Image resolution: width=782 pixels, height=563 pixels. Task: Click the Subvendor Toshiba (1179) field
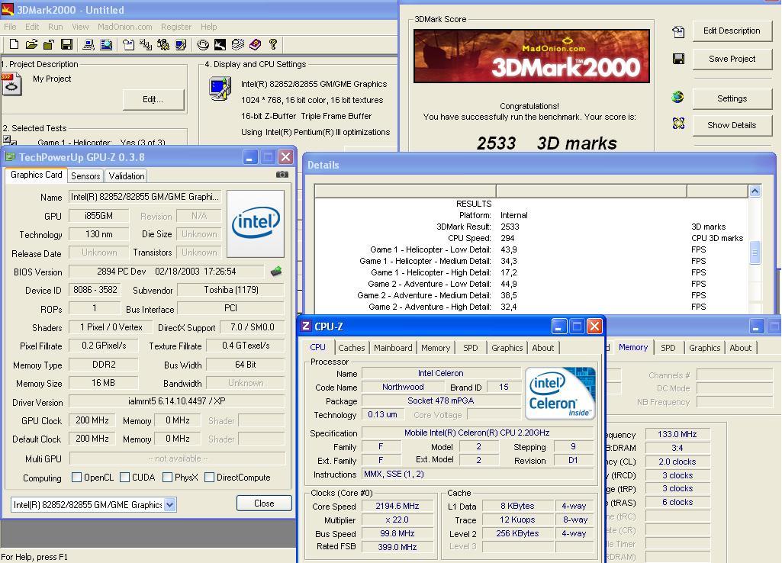(x=231, y=290)
